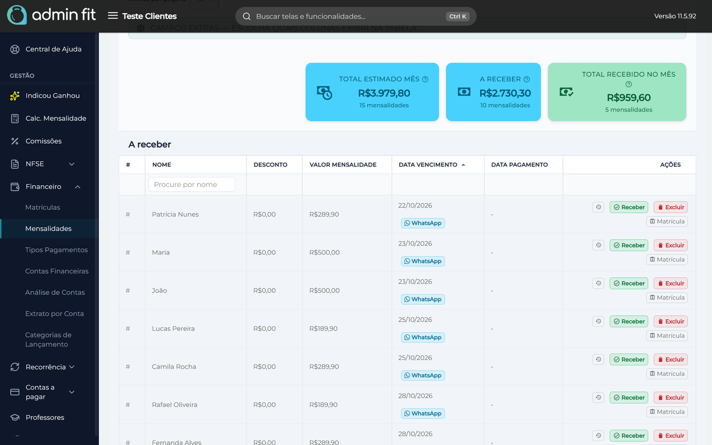Click the Buscar telas e funcionalidades search box

pos(356,16)
